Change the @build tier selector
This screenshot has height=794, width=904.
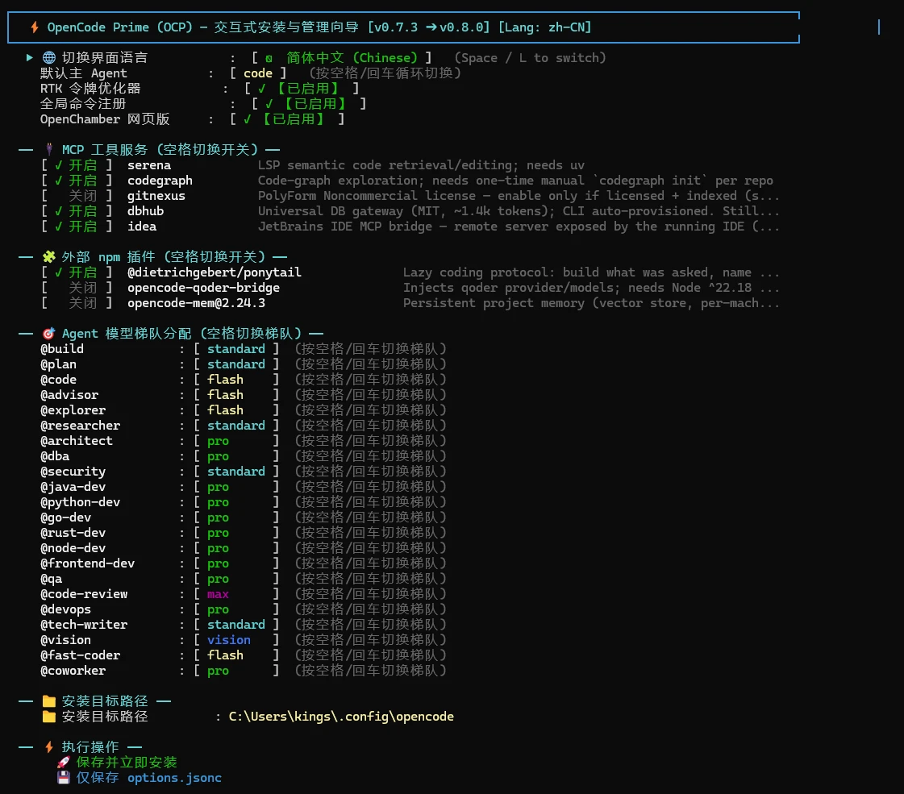[x=236, y=348]
